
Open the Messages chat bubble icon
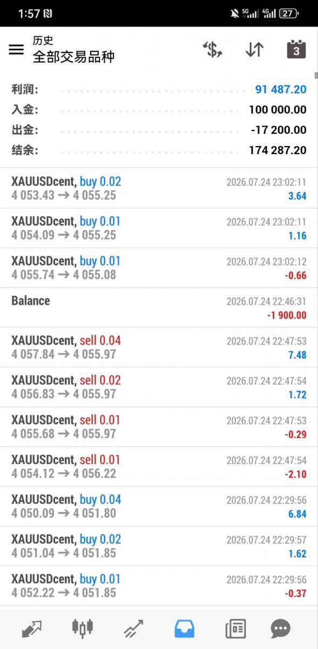281,628
